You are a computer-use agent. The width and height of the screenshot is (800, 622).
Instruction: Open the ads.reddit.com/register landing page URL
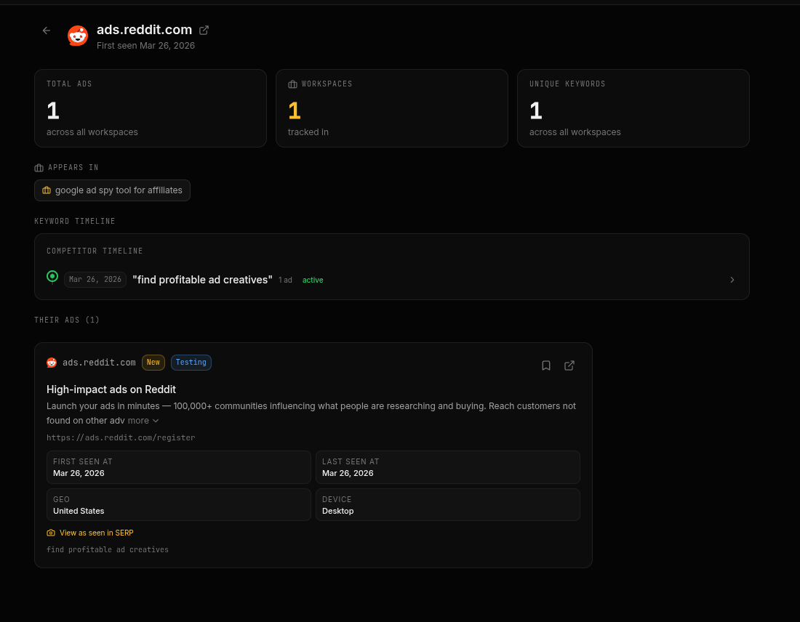point(121,437)
